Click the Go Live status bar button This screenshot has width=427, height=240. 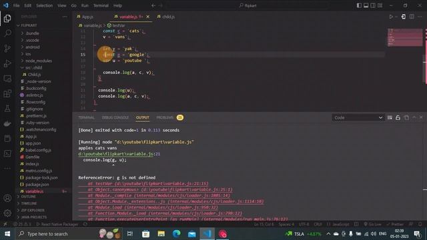tap(372, 224)
